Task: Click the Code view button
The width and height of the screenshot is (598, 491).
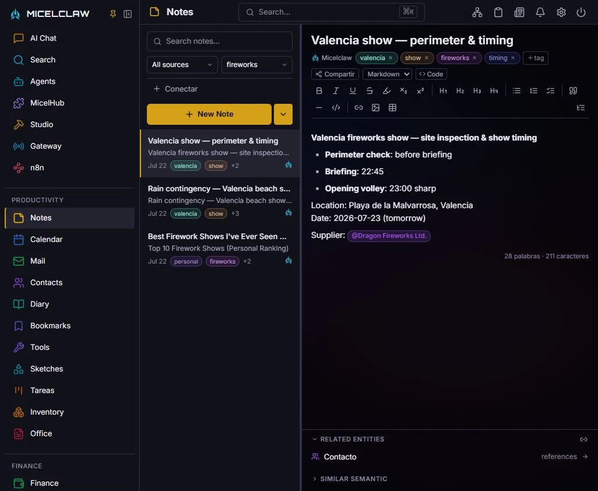Action: tap(431, 74)
